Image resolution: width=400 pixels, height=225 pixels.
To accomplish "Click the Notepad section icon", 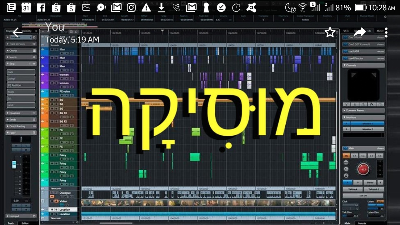I will click(34, 216).
